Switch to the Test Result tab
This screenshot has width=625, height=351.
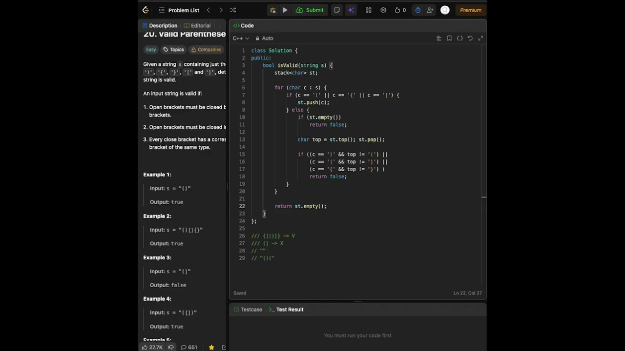(286, 310)
